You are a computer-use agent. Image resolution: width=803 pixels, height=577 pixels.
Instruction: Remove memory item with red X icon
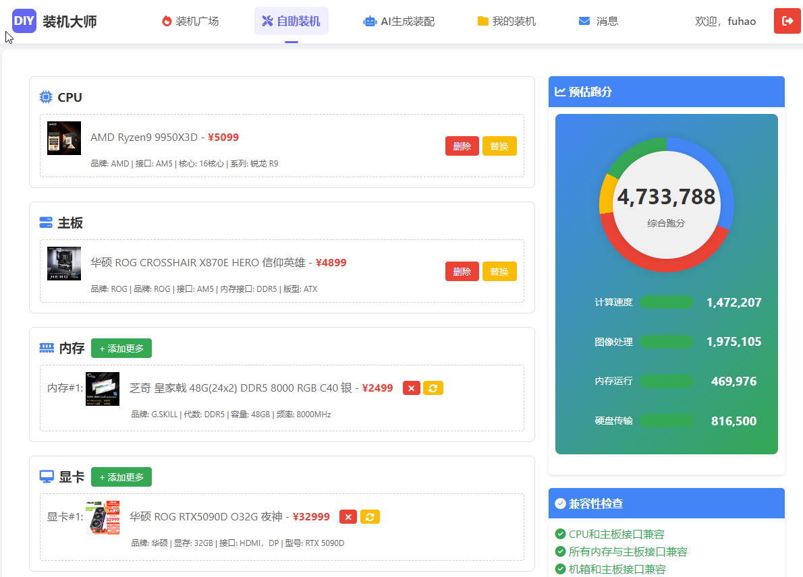point(411,388)
